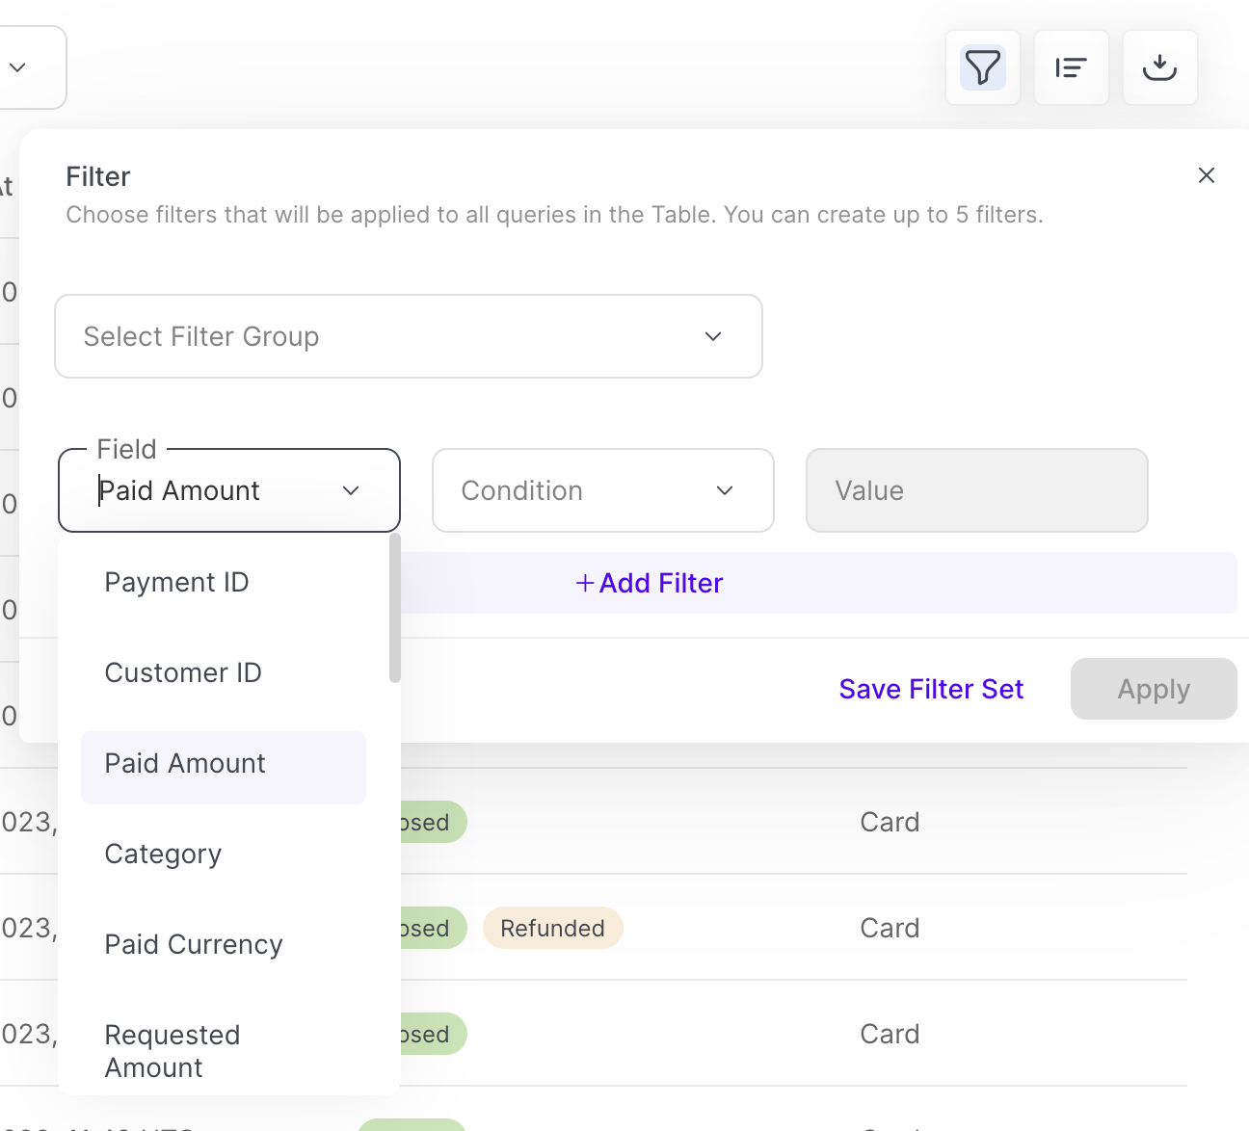Choose Paid Currency option

coord(194,945)
